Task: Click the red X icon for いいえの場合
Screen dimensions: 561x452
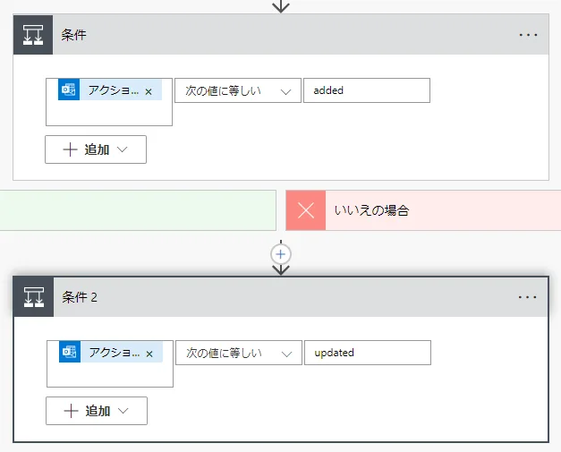Action: pos(306,210)
